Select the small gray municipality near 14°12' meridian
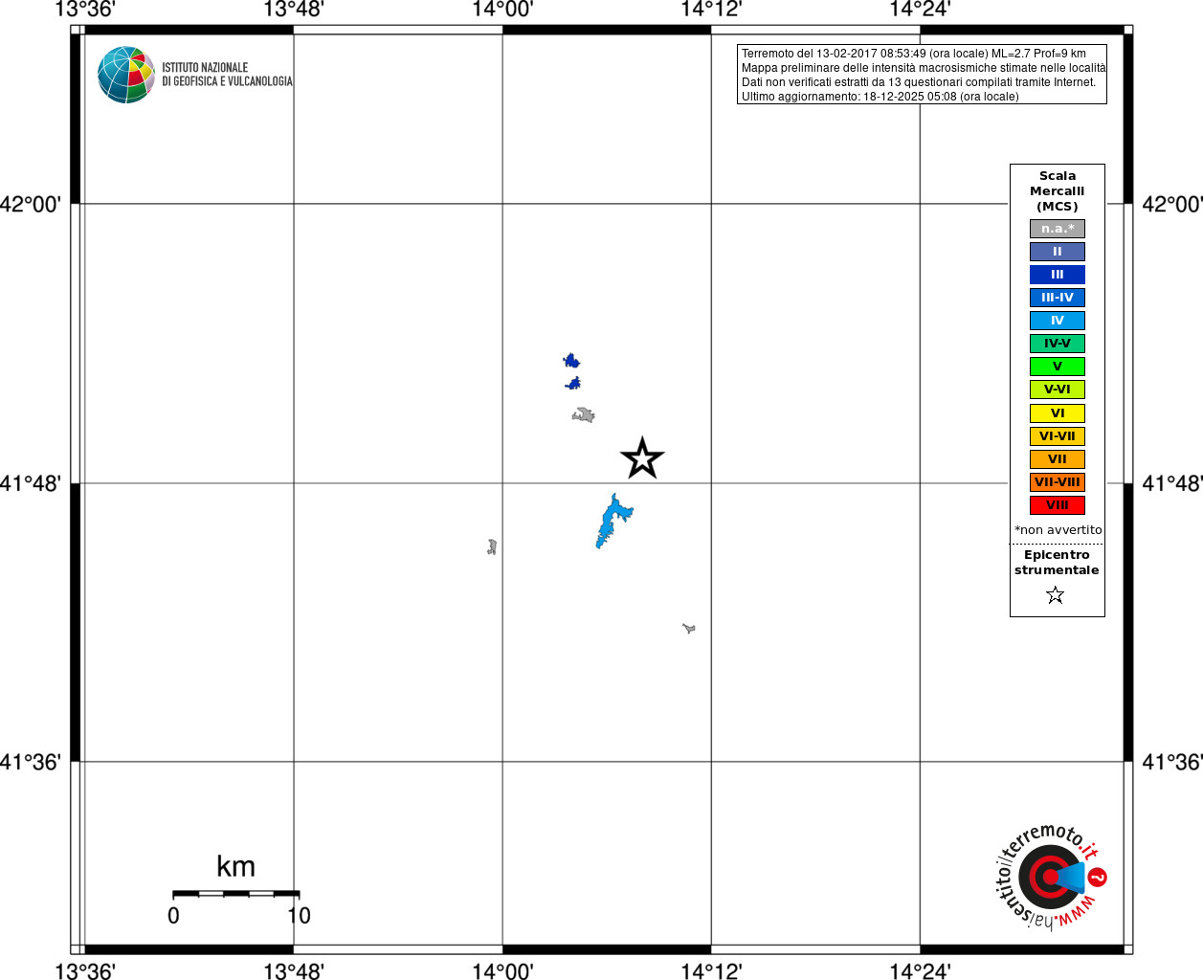The image size is (1203, 980). [x=689, y=628]
